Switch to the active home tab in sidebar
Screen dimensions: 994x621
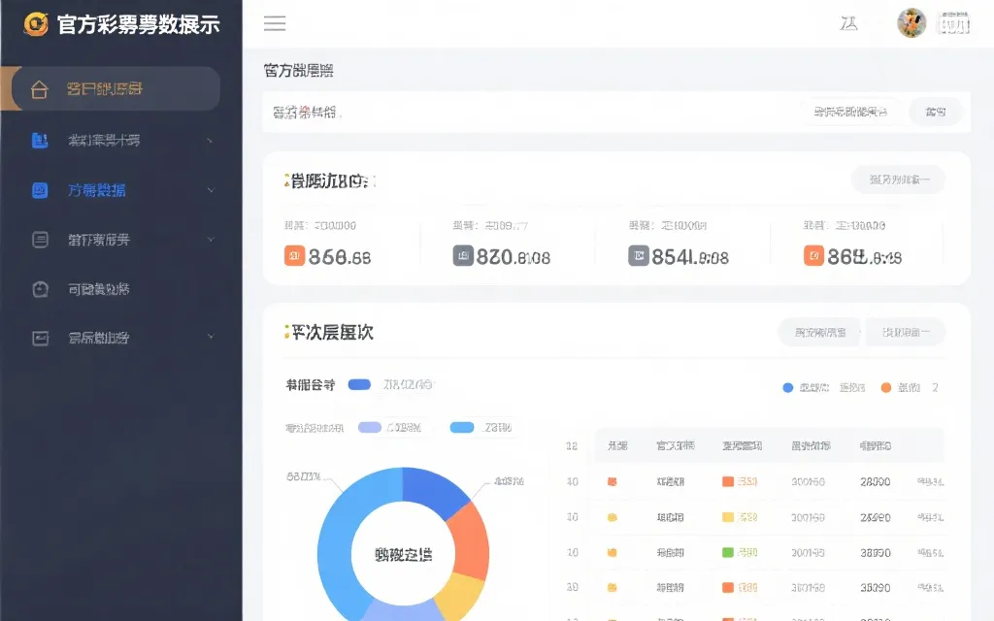pyautogui.click(x=110, y=87)
